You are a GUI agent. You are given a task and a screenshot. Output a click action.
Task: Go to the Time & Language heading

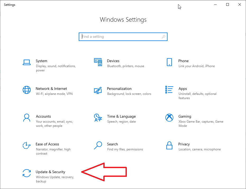pos(121,117)
